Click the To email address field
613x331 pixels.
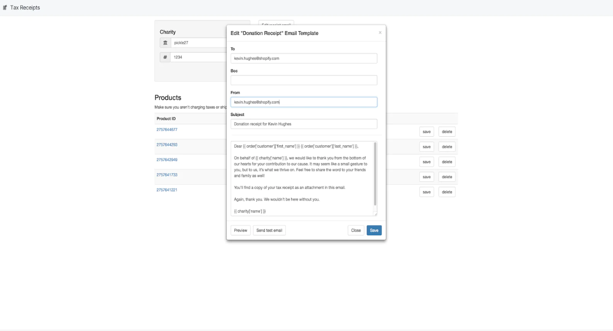click(304, 58)
